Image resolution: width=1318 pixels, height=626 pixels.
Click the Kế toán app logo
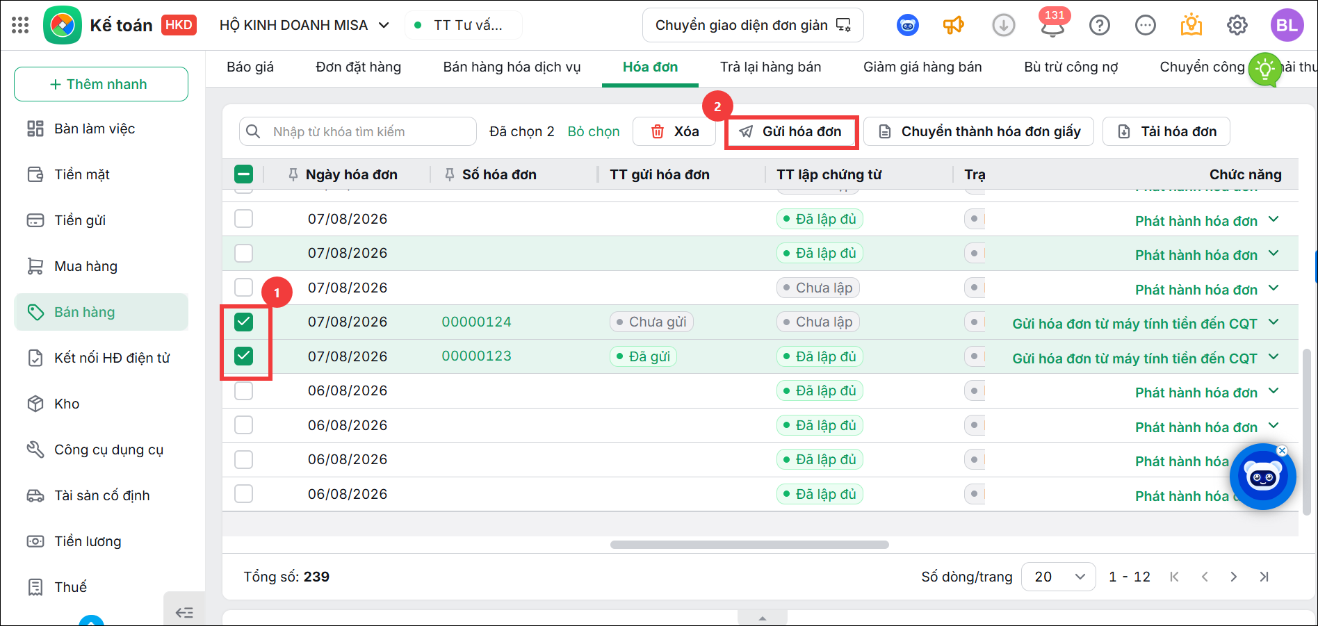[x=62, y=25]
